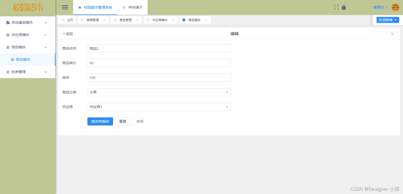
Task: Open the 管理员 user dropdown
Action: [381, 7]
